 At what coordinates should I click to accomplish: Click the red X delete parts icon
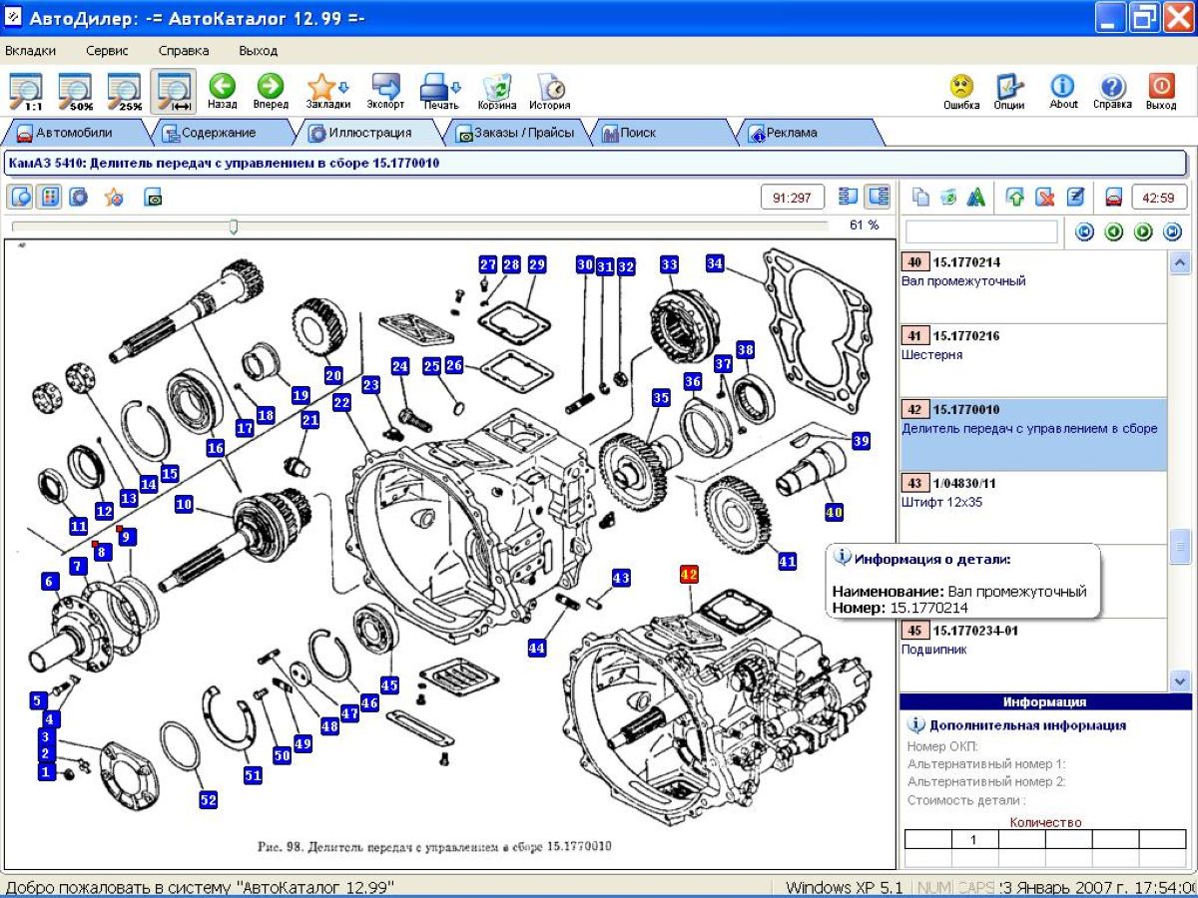click(1045, 197)
